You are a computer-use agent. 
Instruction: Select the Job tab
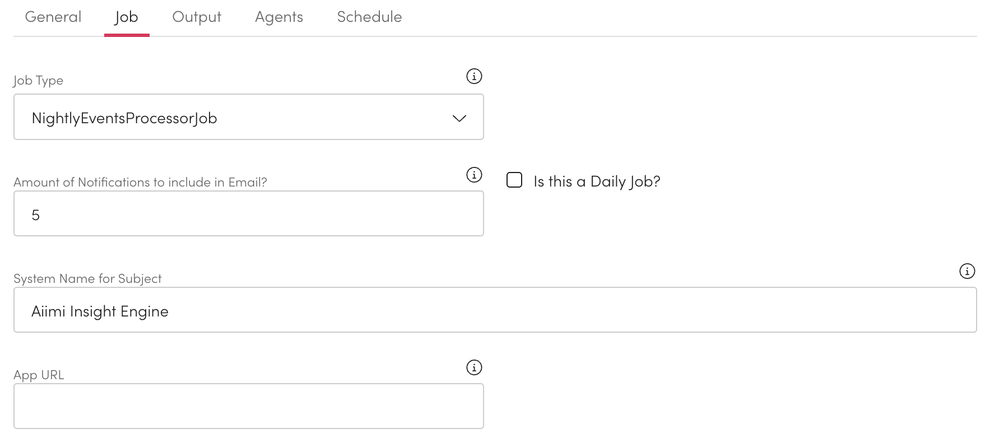127,17
